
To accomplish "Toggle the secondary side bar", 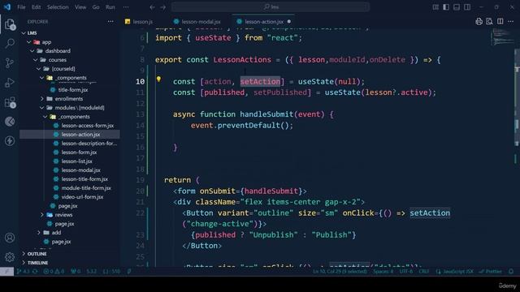I will click(467, 7).
